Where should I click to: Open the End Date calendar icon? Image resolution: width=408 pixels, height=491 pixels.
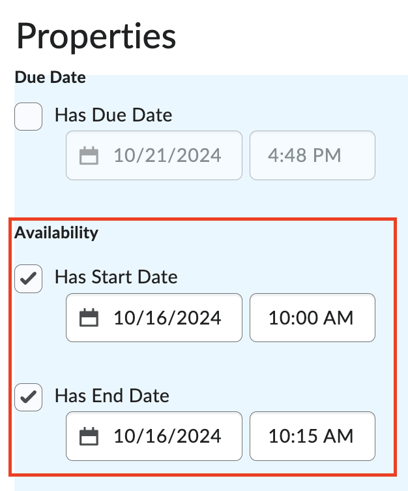click(x=89, y=436)
